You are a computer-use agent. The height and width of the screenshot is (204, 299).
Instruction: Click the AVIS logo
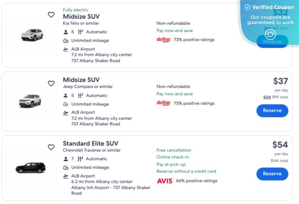click(164, 181)
